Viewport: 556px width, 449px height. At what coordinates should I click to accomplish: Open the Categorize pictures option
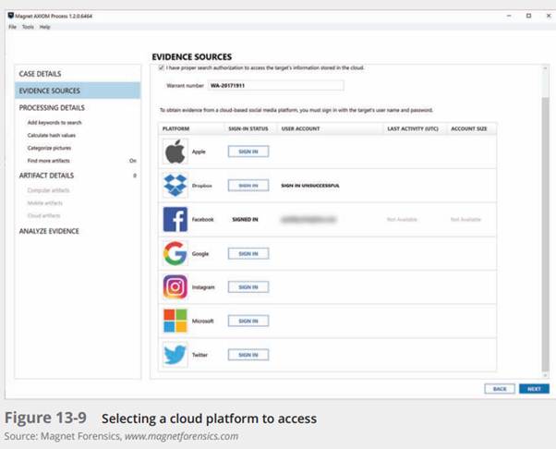point(49,148)
